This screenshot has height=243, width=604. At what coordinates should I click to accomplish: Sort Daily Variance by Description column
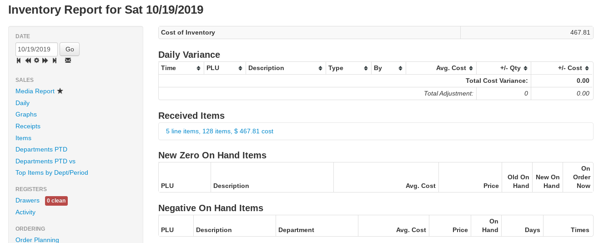point(286,68)
